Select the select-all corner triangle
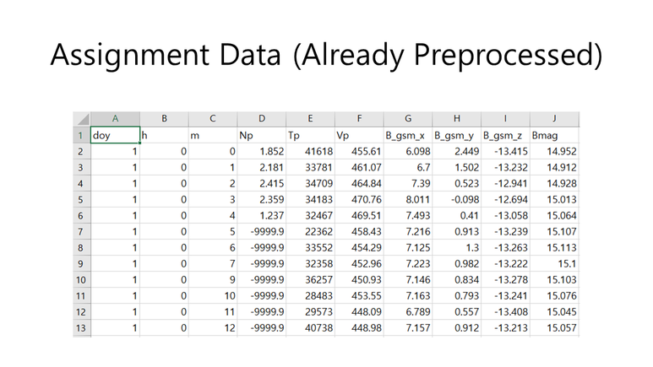Screen dimensions: 653x367 [x=82, y=119]
